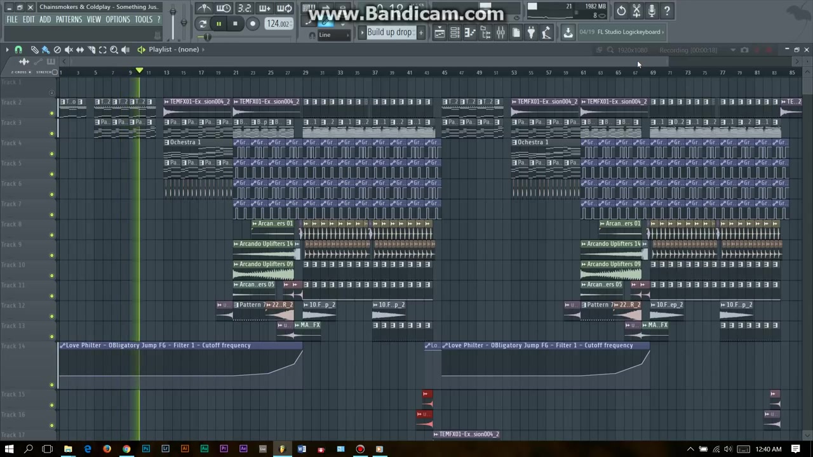The height and width of the screenshot is (457, 813).
Task: Open the playlist options menu arrow
Action: click(x=7, y=50)
